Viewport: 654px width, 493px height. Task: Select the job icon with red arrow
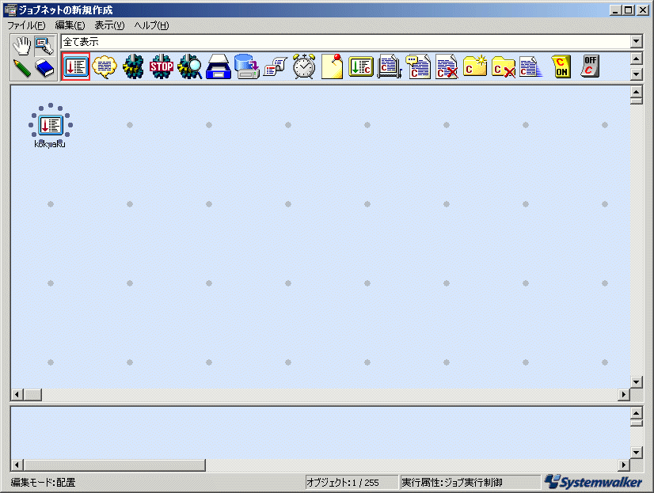pos(76,66)
